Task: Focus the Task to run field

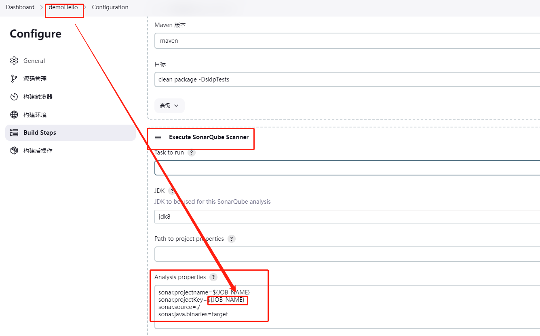Action: click(x=347, y=168)
